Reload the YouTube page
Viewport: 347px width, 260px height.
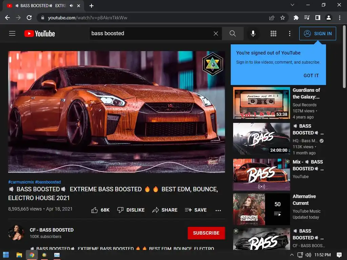point(29,18)
